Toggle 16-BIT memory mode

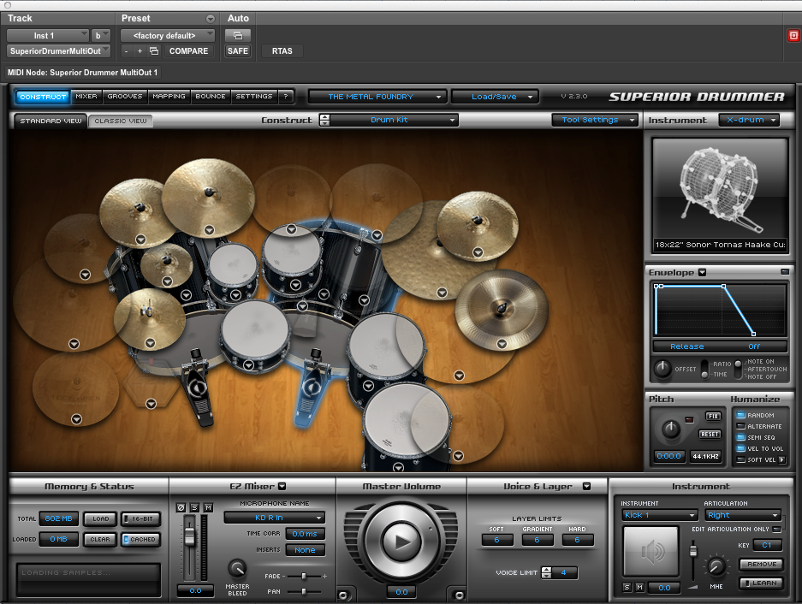(x=140, y=518)
